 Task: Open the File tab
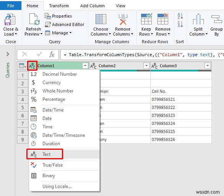pyautogui.click(x=11, y=6)
